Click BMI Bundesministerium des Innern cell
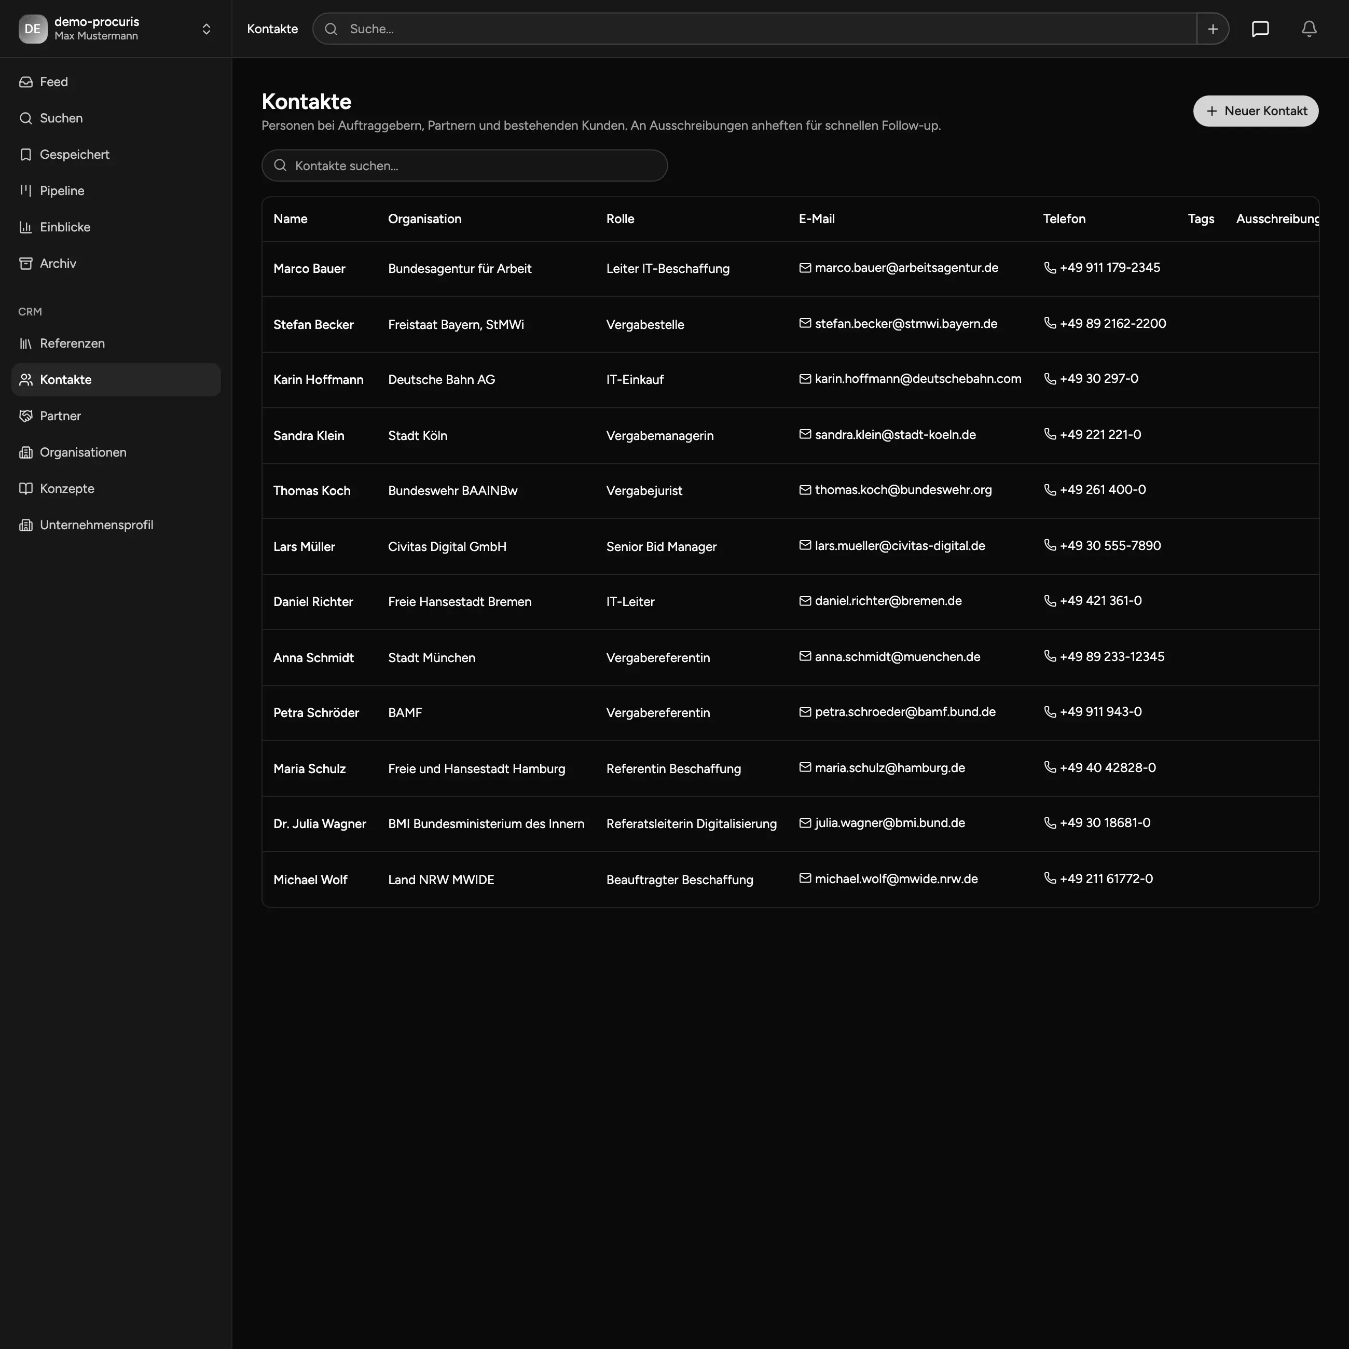 [486, 824]
